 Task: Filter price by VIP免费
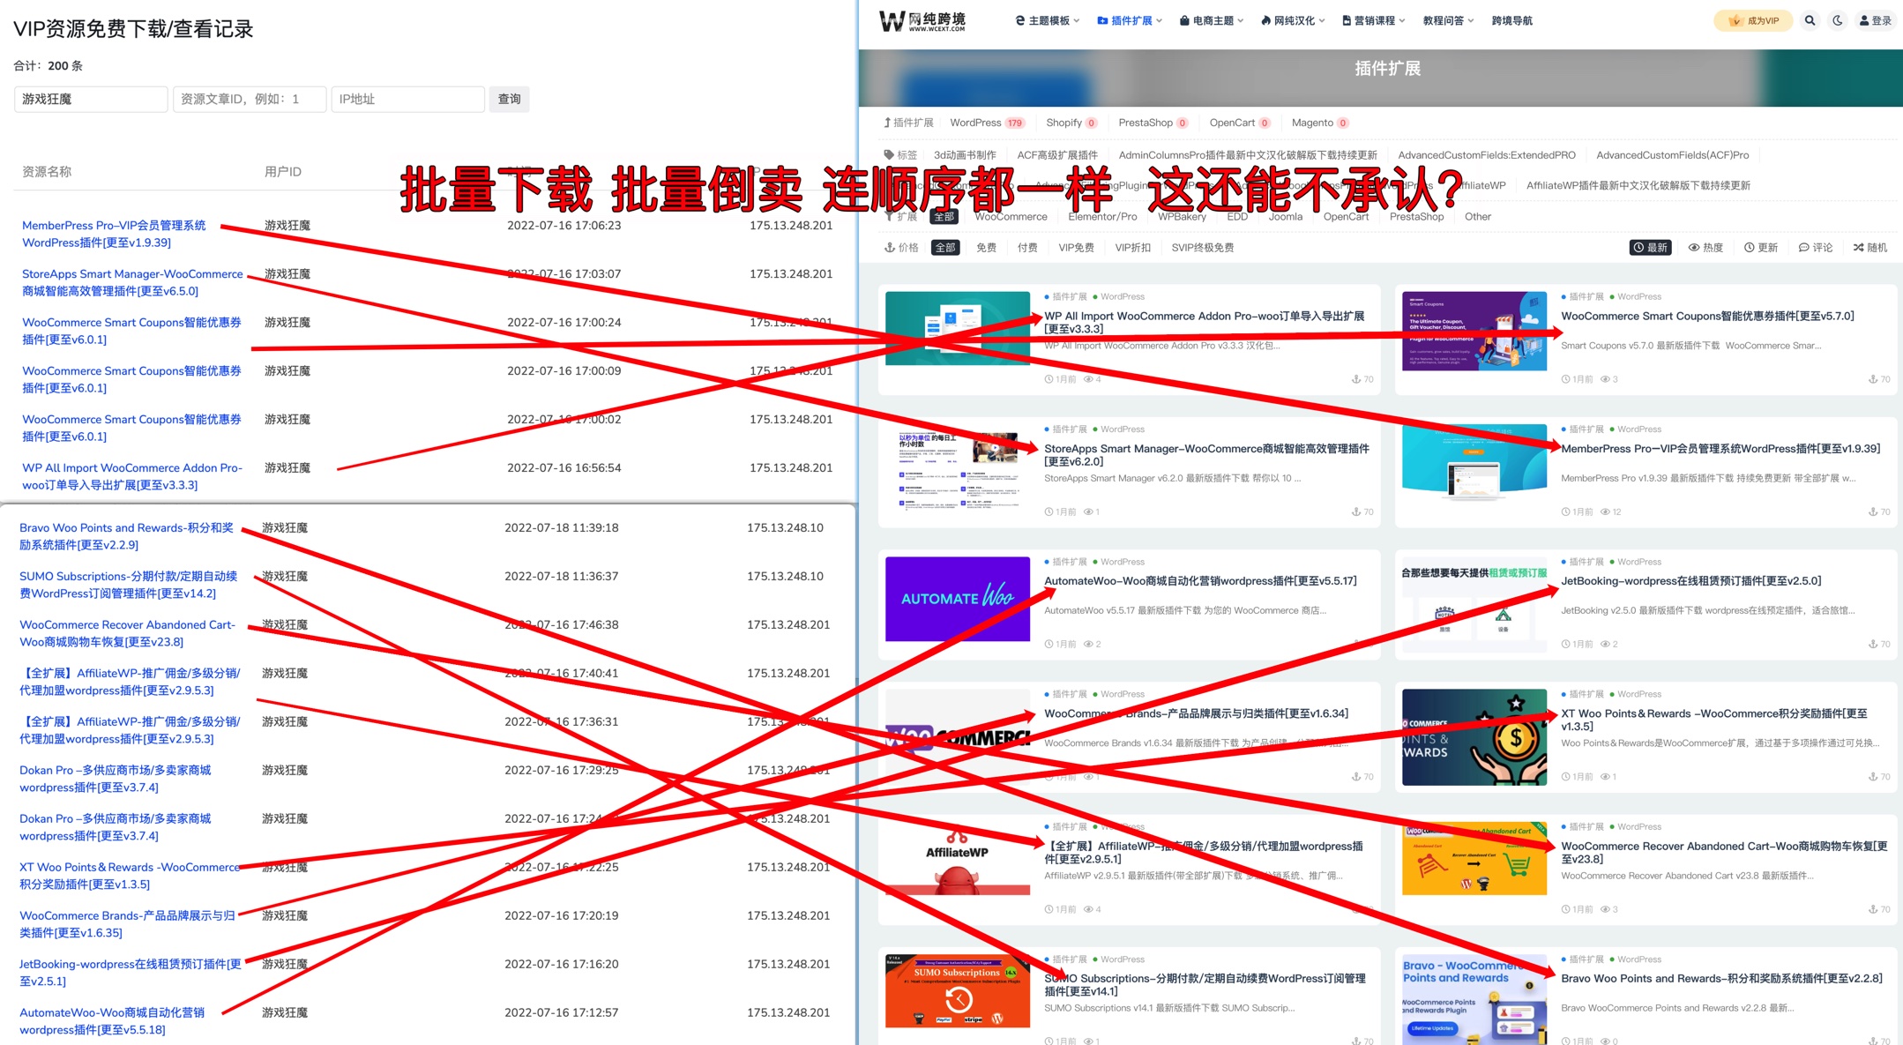1076,248
